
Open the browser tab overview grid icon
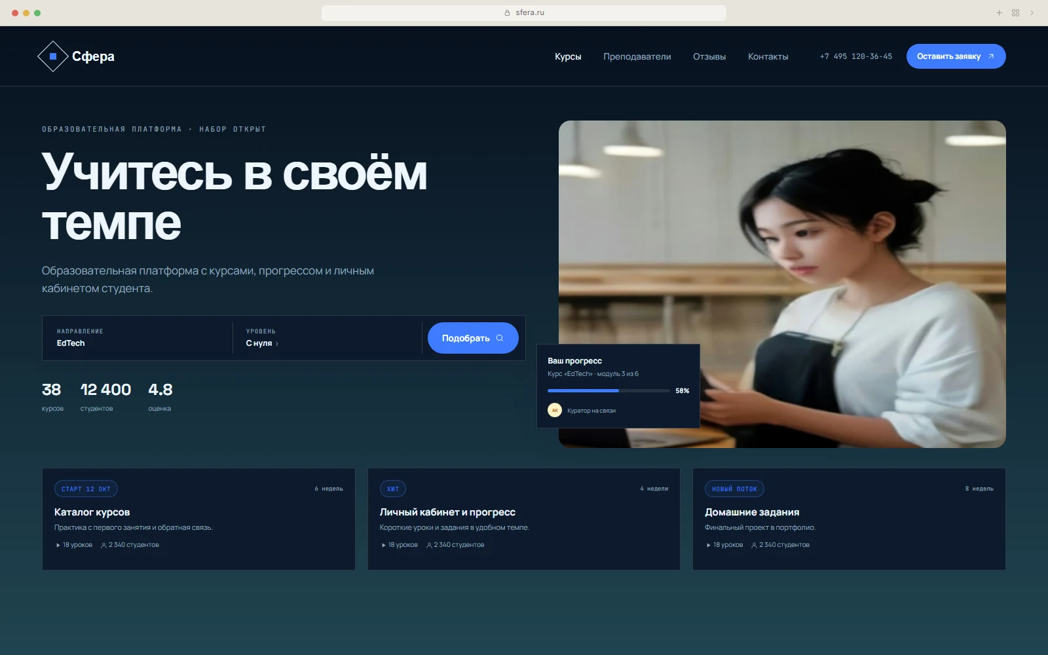(x=1015, y=12)
